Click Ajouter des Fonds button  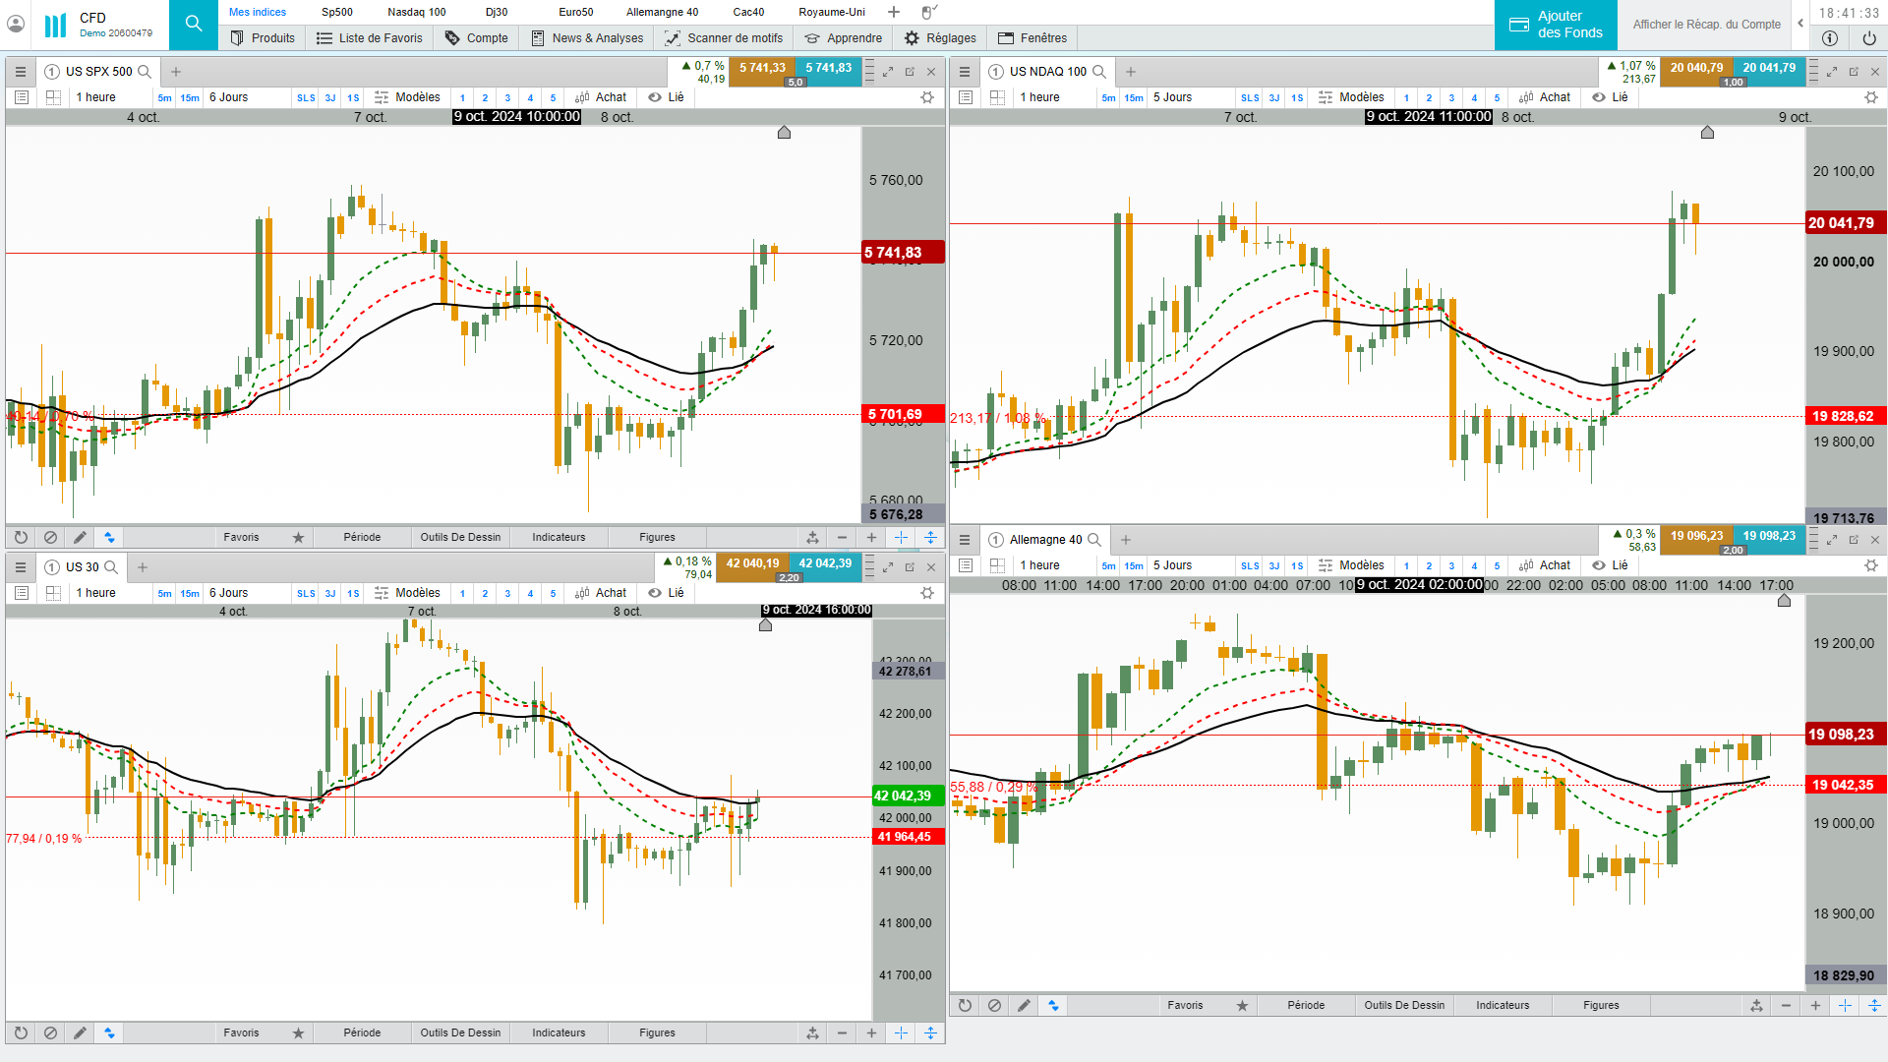pos(1556,25)
